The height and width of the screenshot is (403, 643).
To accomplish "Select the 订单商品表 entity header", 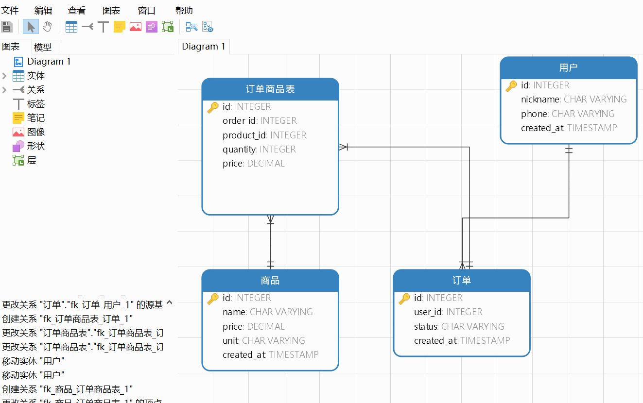I will click(270, 89).
